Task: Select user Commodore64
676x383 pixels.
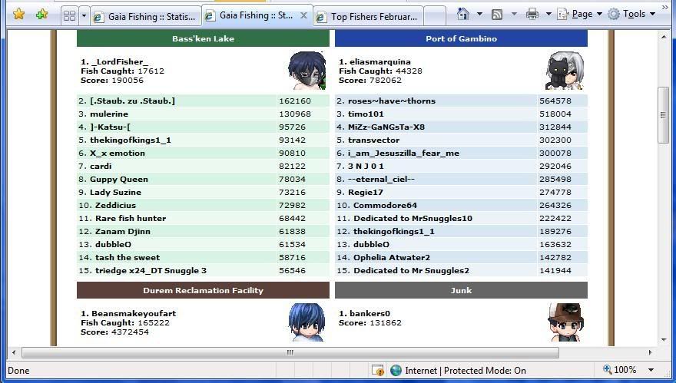Action: 385,205
